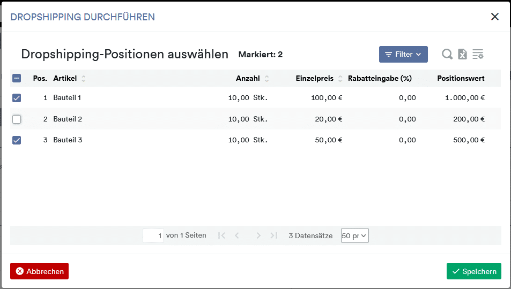The image size is (511, 289).
Task: Click the green Speichern button
Action: [x=474, y=271]
